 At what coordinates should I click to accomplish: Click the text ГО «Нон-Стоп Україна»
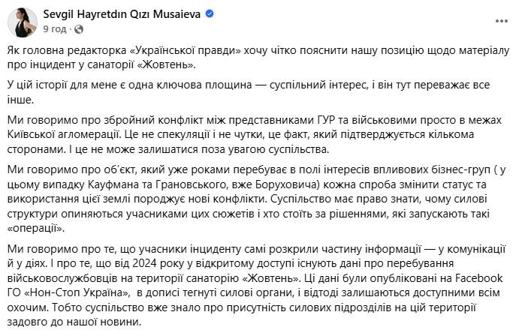coord(68,292)
